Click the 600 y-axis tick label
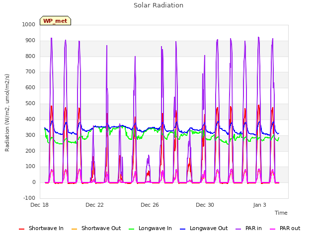 pos(30,87)
